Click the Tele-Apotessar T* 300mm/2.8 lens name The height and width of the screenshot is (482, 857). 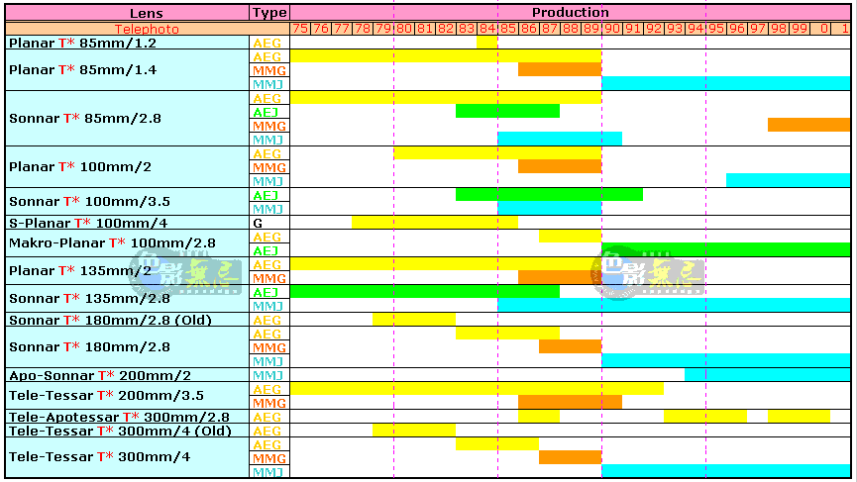119,417
